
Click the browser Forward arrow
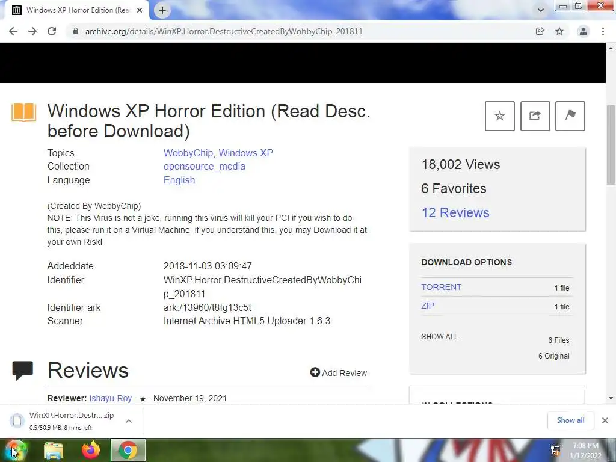[32, 31]
